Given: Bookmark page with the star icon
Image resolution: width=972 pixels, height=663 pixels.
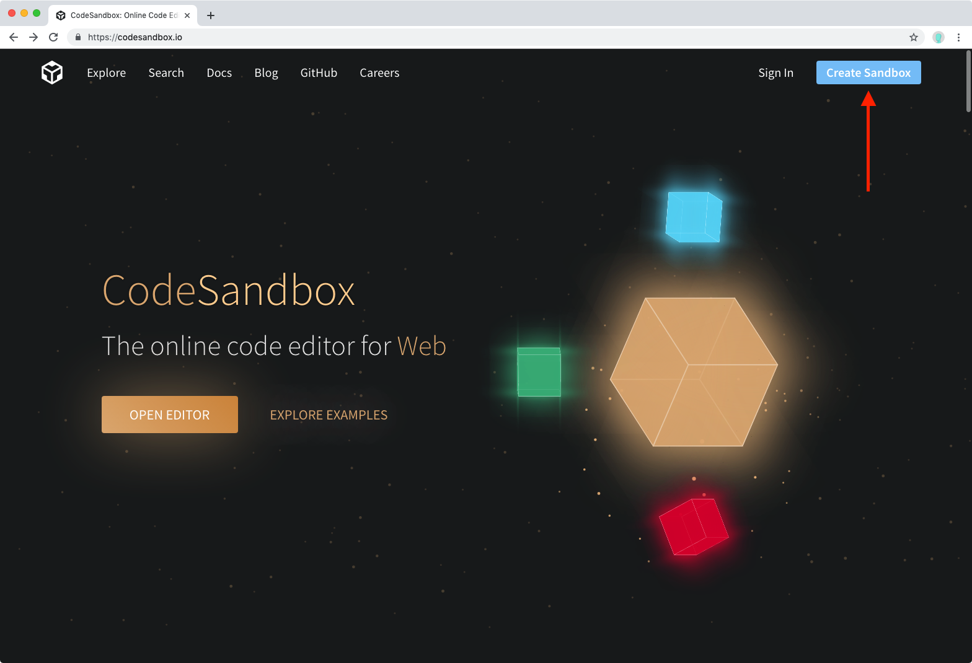Looking at the screenshot, I should pyautogui.click(x=914, y=37).
